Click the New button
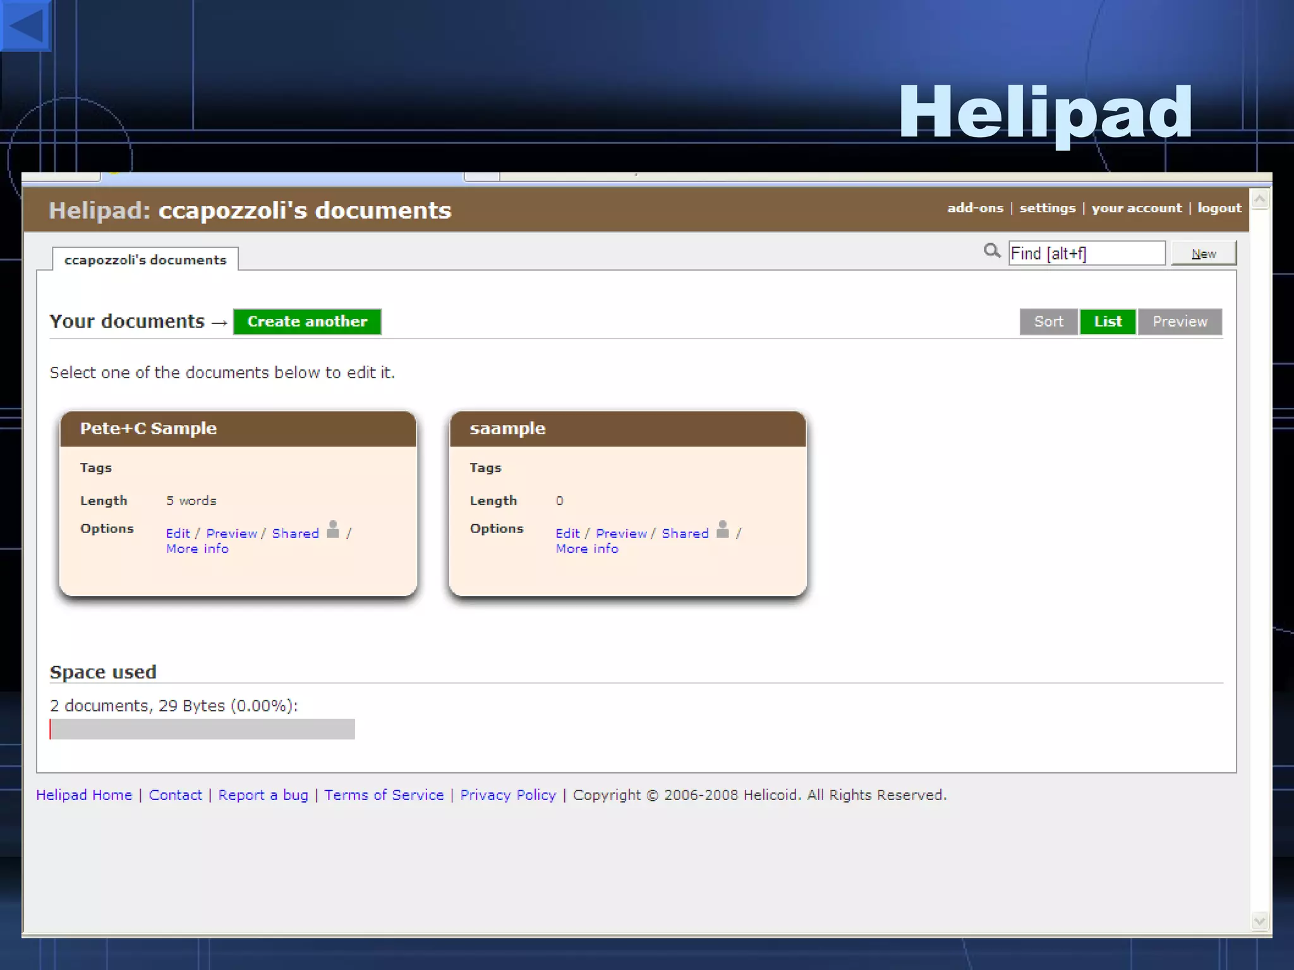This screenshot has width=1294, height=970. coord(1204,253)
